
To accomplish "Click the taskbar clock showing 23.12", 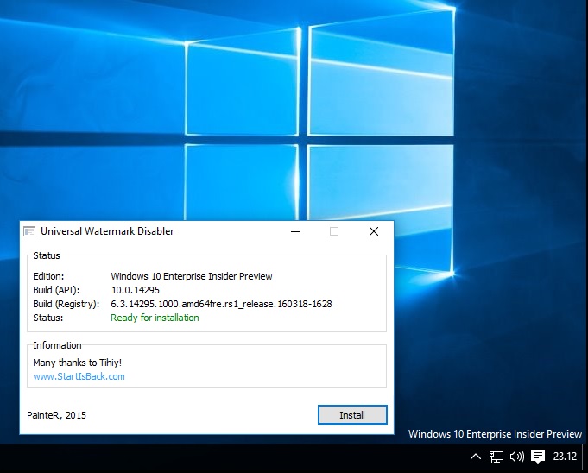I will click(565, 456).
